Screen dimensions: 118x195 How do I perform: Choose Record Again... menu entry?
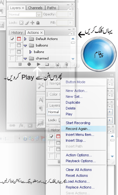78,129
